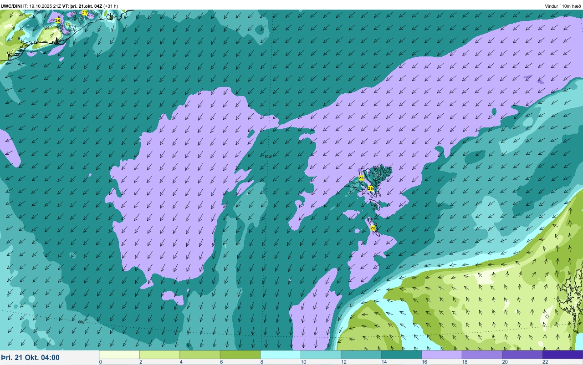583x365 pixels.
Task: Click the 26 marker on southernmost Faroe island
Action: [x=373, y=228]
